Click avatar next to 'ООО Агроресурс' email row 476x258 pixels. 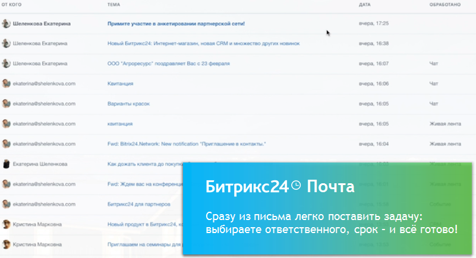tap(6, 63)
